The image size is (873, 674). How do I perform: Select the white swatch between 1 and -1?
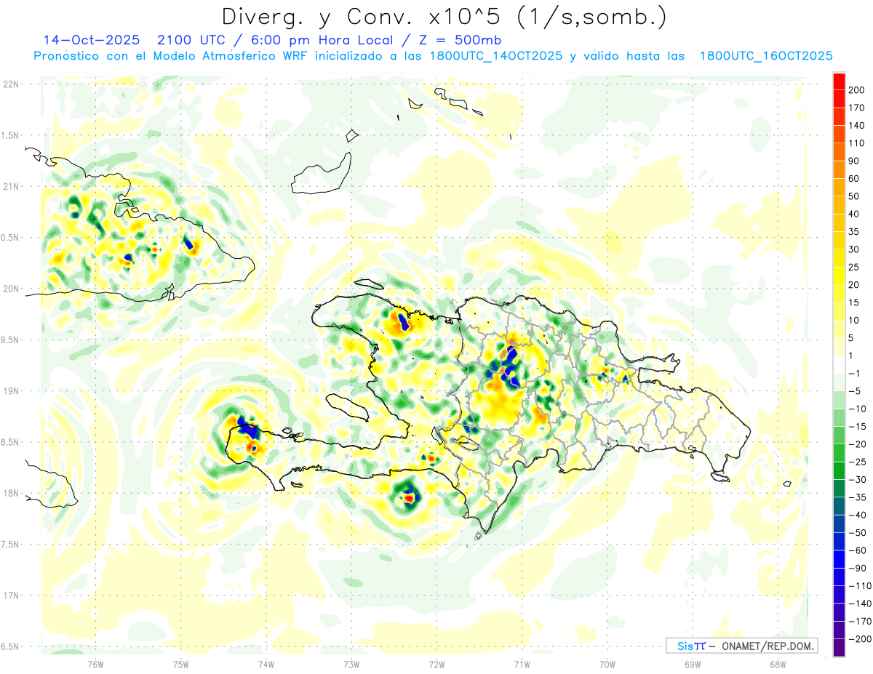tap(839, 364)
